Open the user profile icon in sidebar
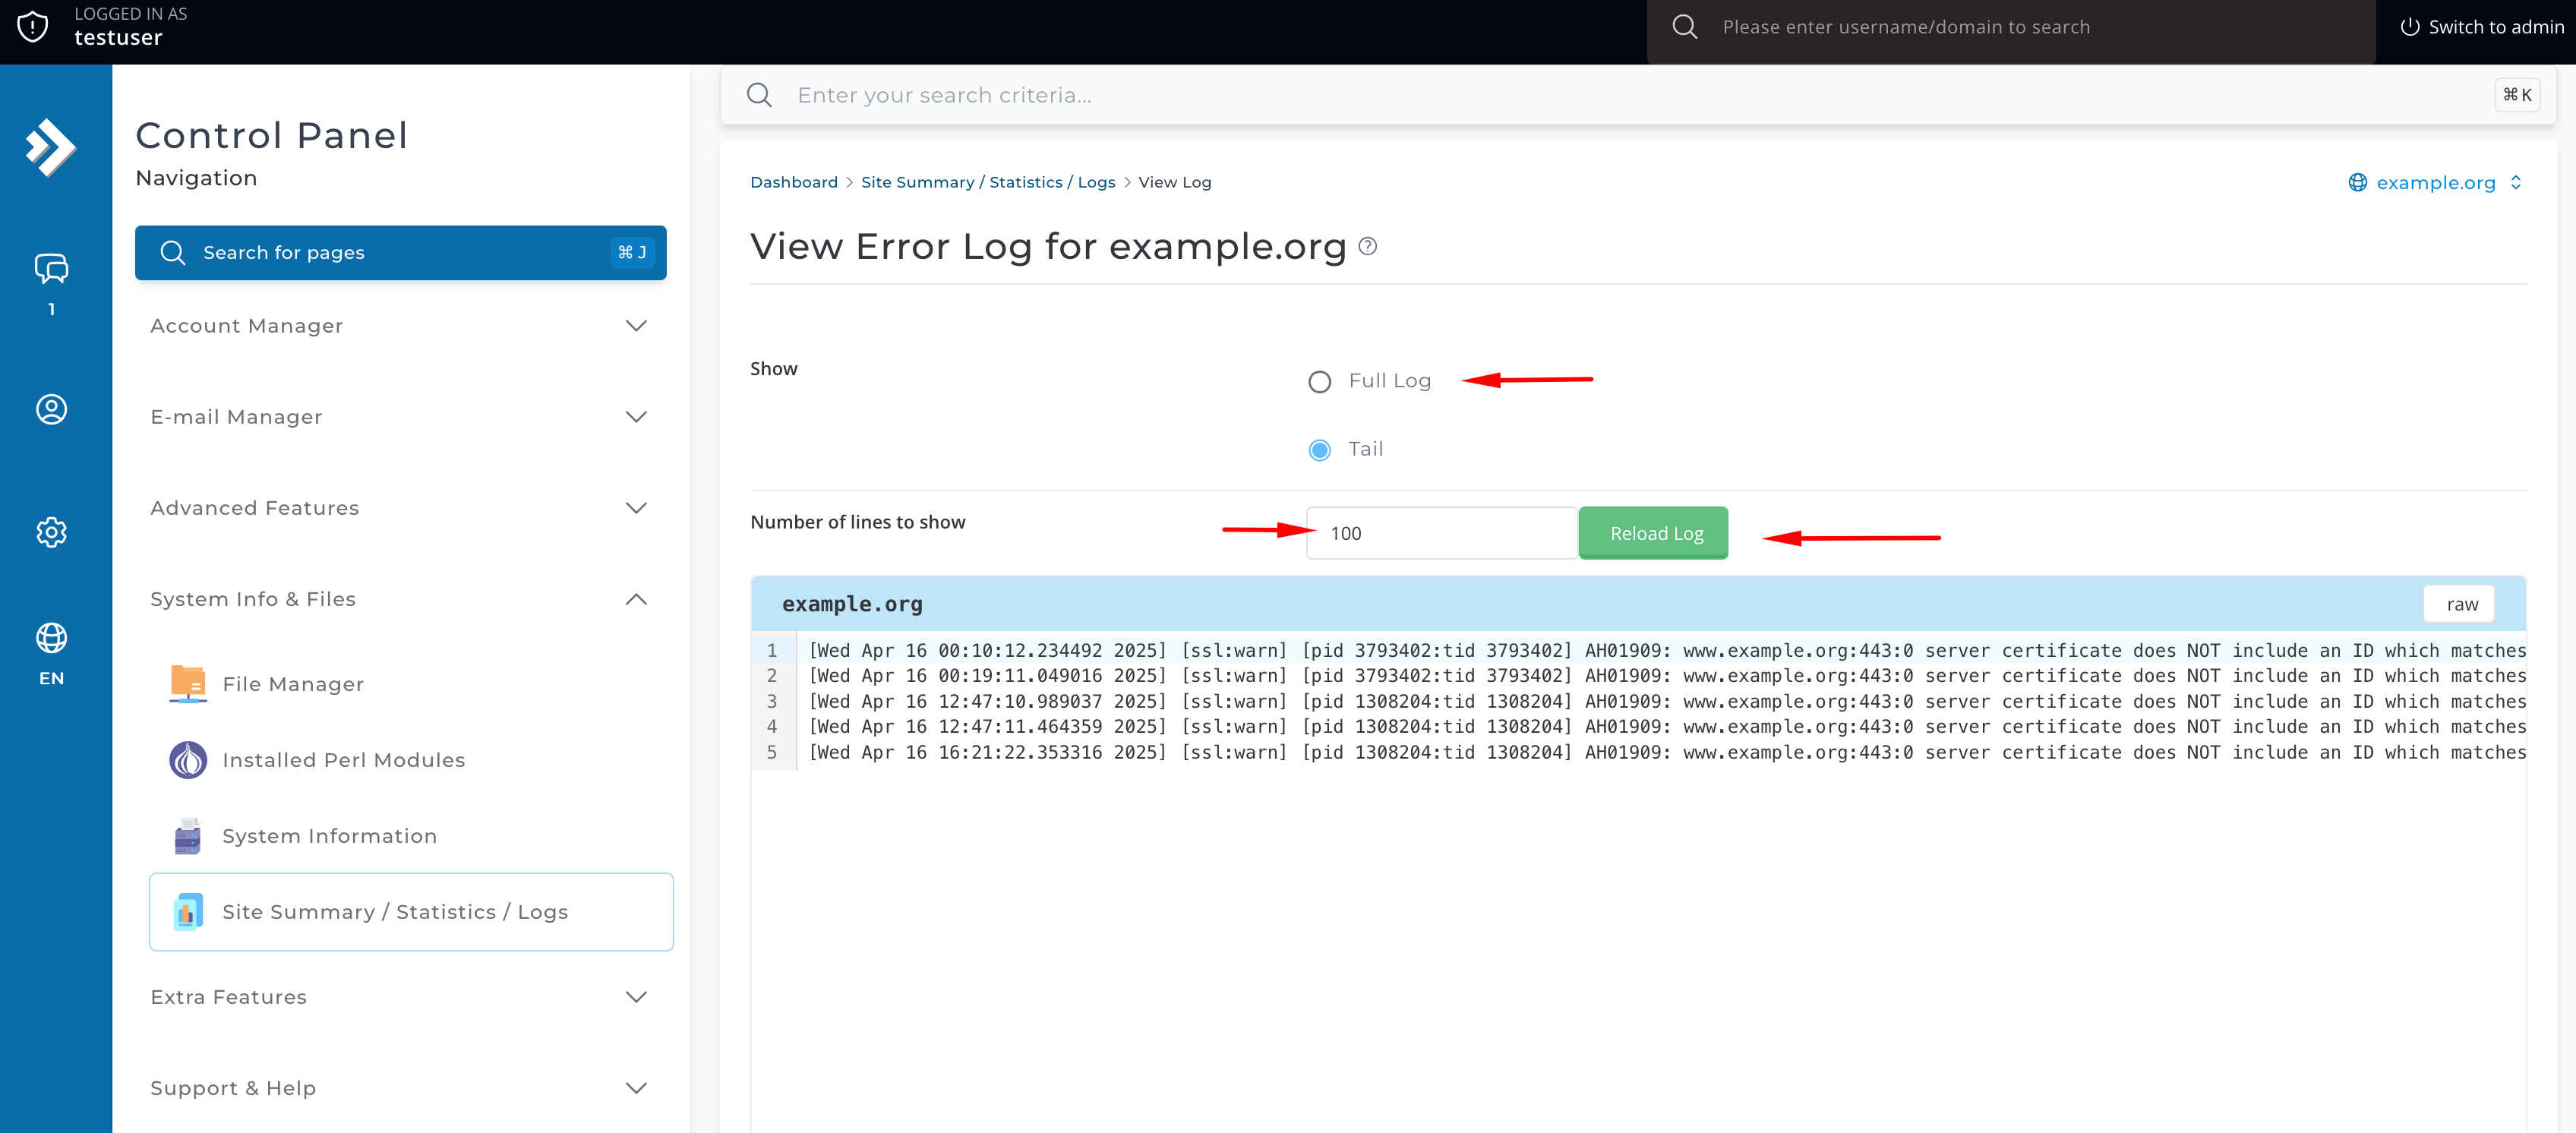 coord(51,409)
